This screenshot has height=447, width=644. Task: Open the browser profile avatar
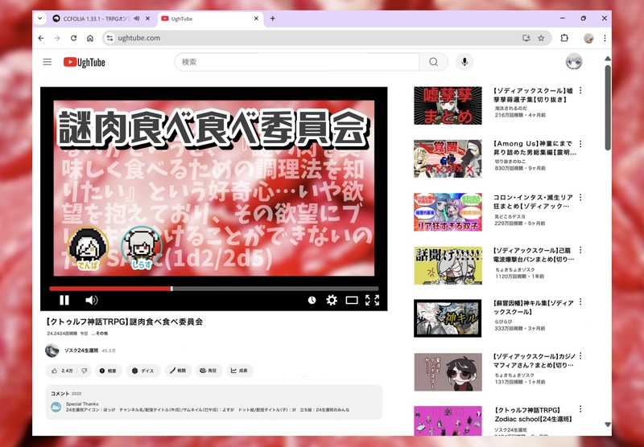(588, 38)
